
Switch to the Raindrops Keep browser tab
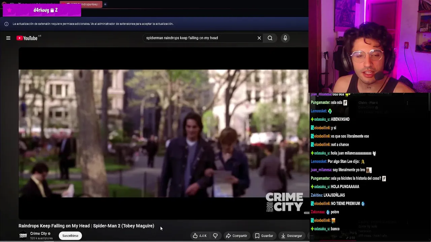click(x=81, y=4)
